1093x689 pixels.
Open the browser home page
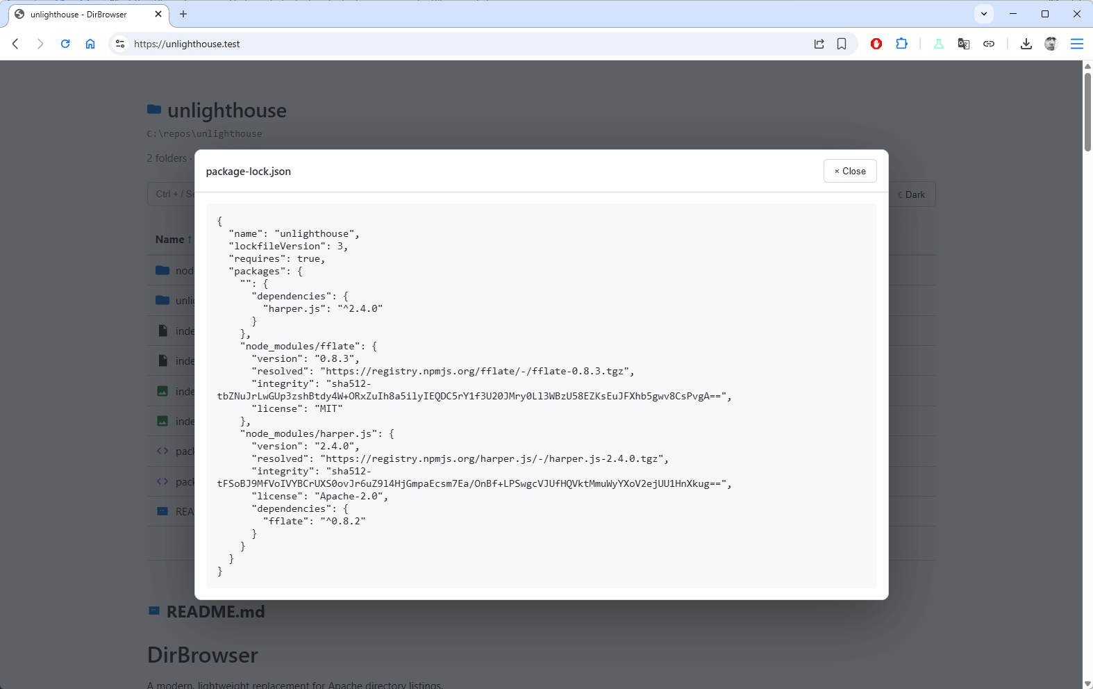[90, 44]
